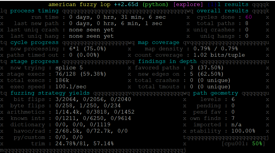Select total tmouts value '0 (0 unique)'
Screen dimensions: 275x153
[210, 87]
